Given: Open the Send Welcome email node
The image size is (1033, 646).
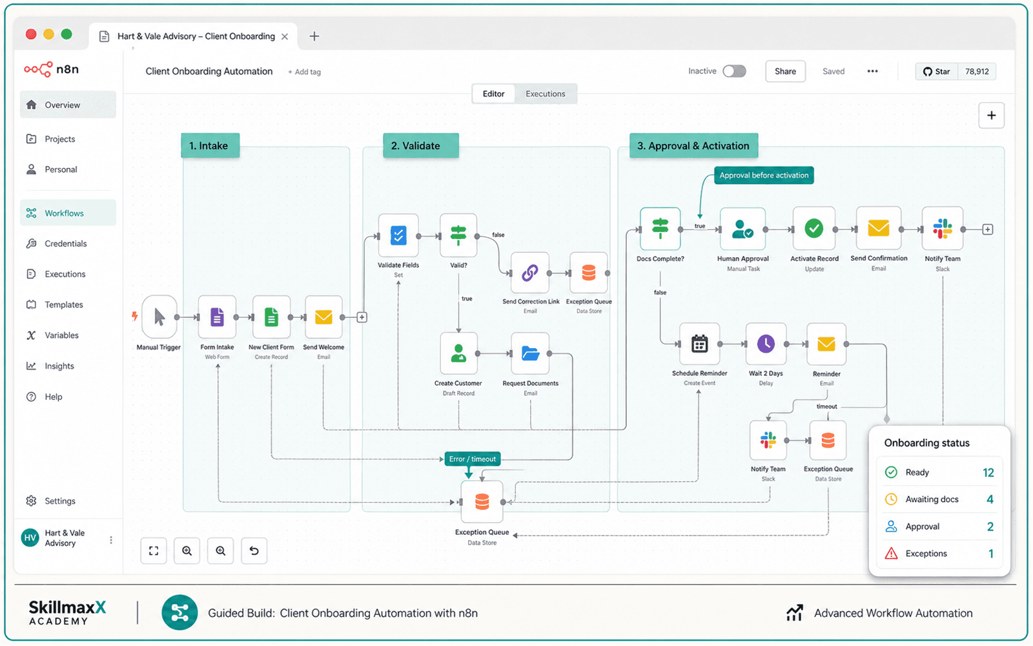Looking at the screenshot, I should (x=323, y=317).
